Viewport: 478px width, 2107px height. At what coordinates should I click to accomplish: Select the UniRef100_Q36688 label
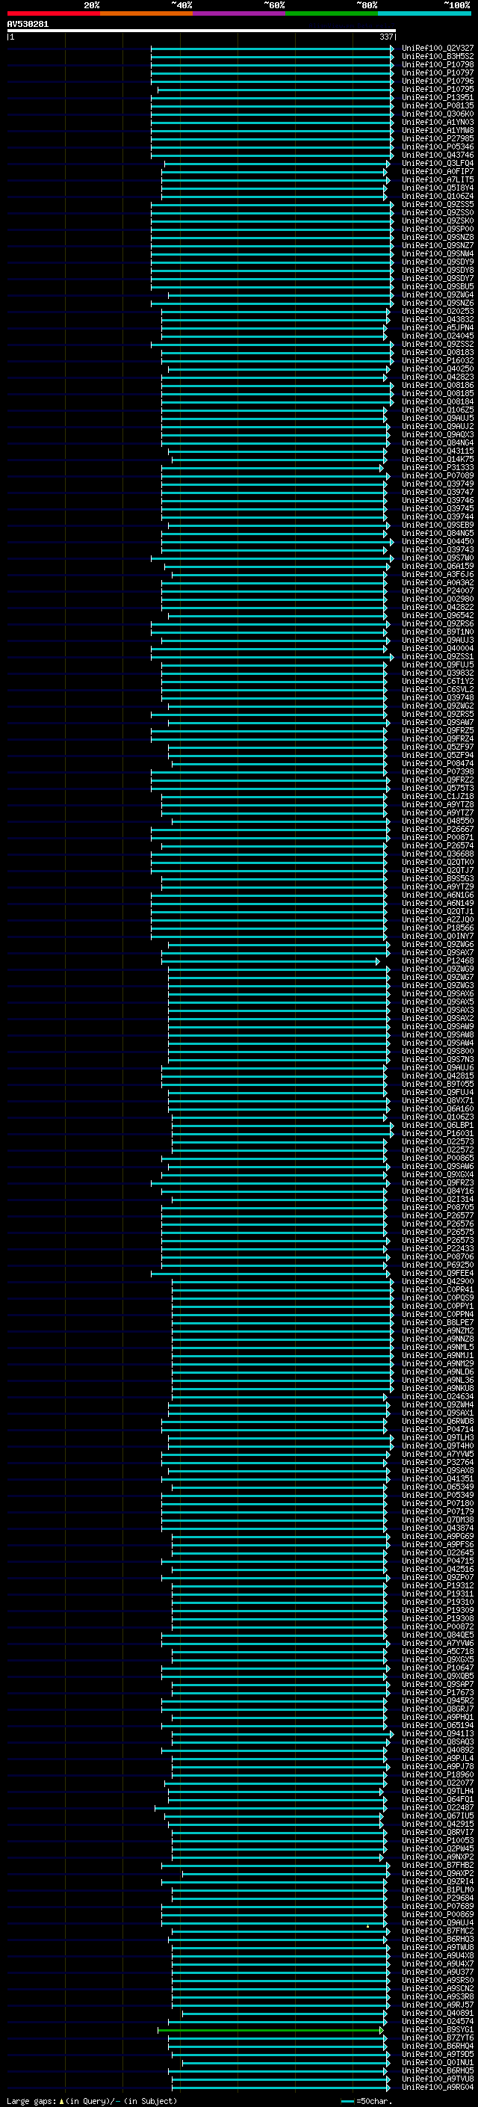(x=438, y=854)
